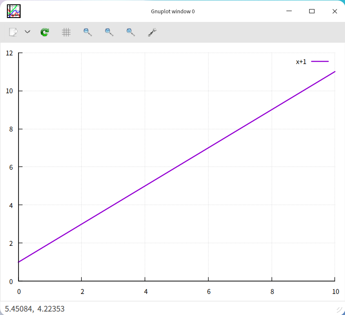Click the purple plotted x+1 line
The height and width of the screenshot is (315, 345).
177,167
